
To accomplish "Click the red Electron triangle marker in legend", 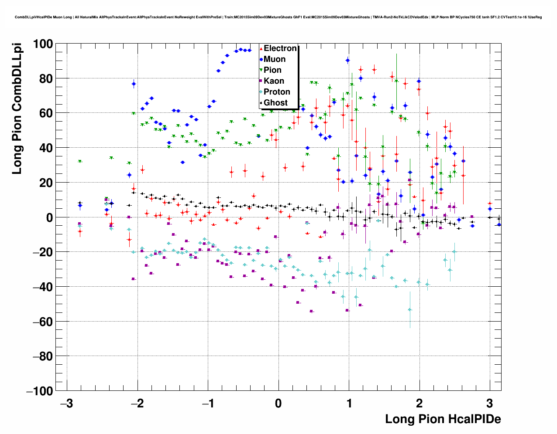I will pyautogui.click(x=261, y=49).
